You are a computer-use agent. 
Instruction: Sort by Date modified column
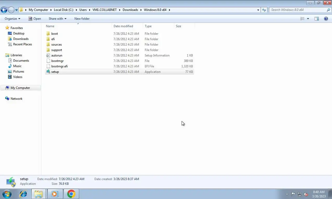pyautogui.click(x=128, y=26)
